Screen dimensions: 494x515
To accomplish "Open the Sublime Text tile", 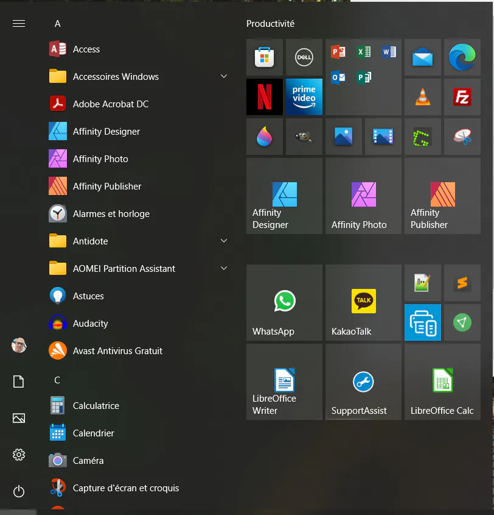I will point(462,283).
